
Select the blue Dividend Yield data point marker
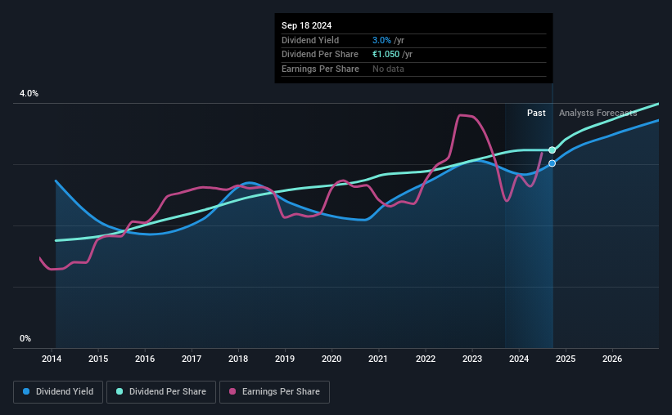(552, 163)
